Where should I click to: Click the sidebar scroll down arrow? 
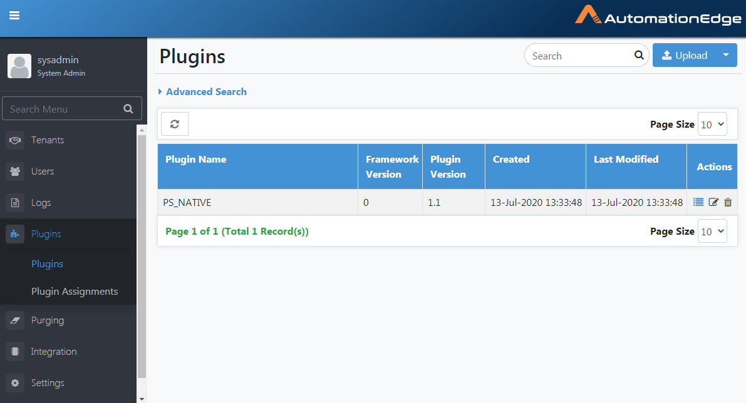pyautogui.click(x=142, y=399)
